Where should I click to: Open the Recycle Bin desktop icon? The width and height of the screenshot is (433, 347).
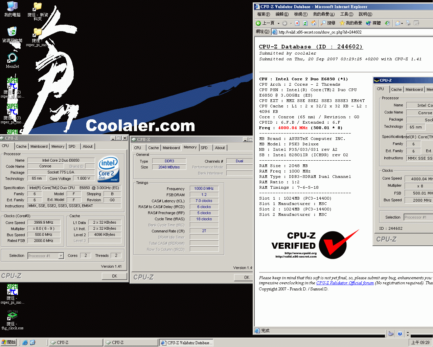click(12, 35)
